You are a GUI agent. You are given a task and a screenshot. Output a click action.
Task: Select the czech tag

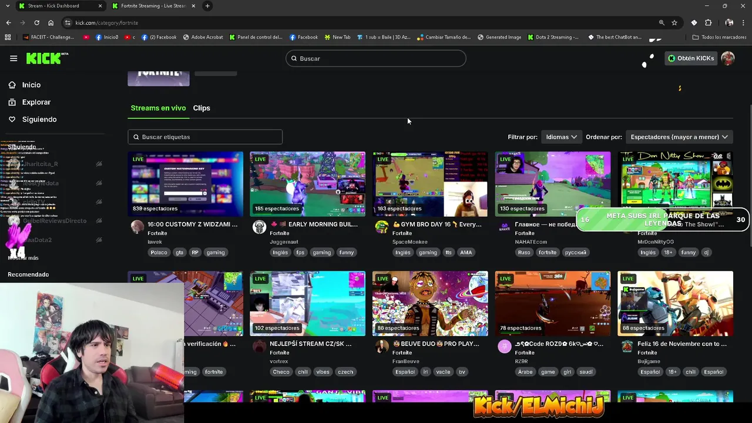point(345,372)
